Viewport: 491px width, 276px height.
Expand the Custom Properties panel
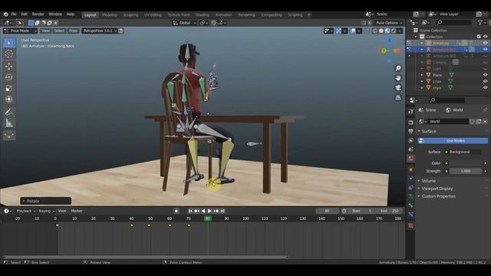coord(438,196)
